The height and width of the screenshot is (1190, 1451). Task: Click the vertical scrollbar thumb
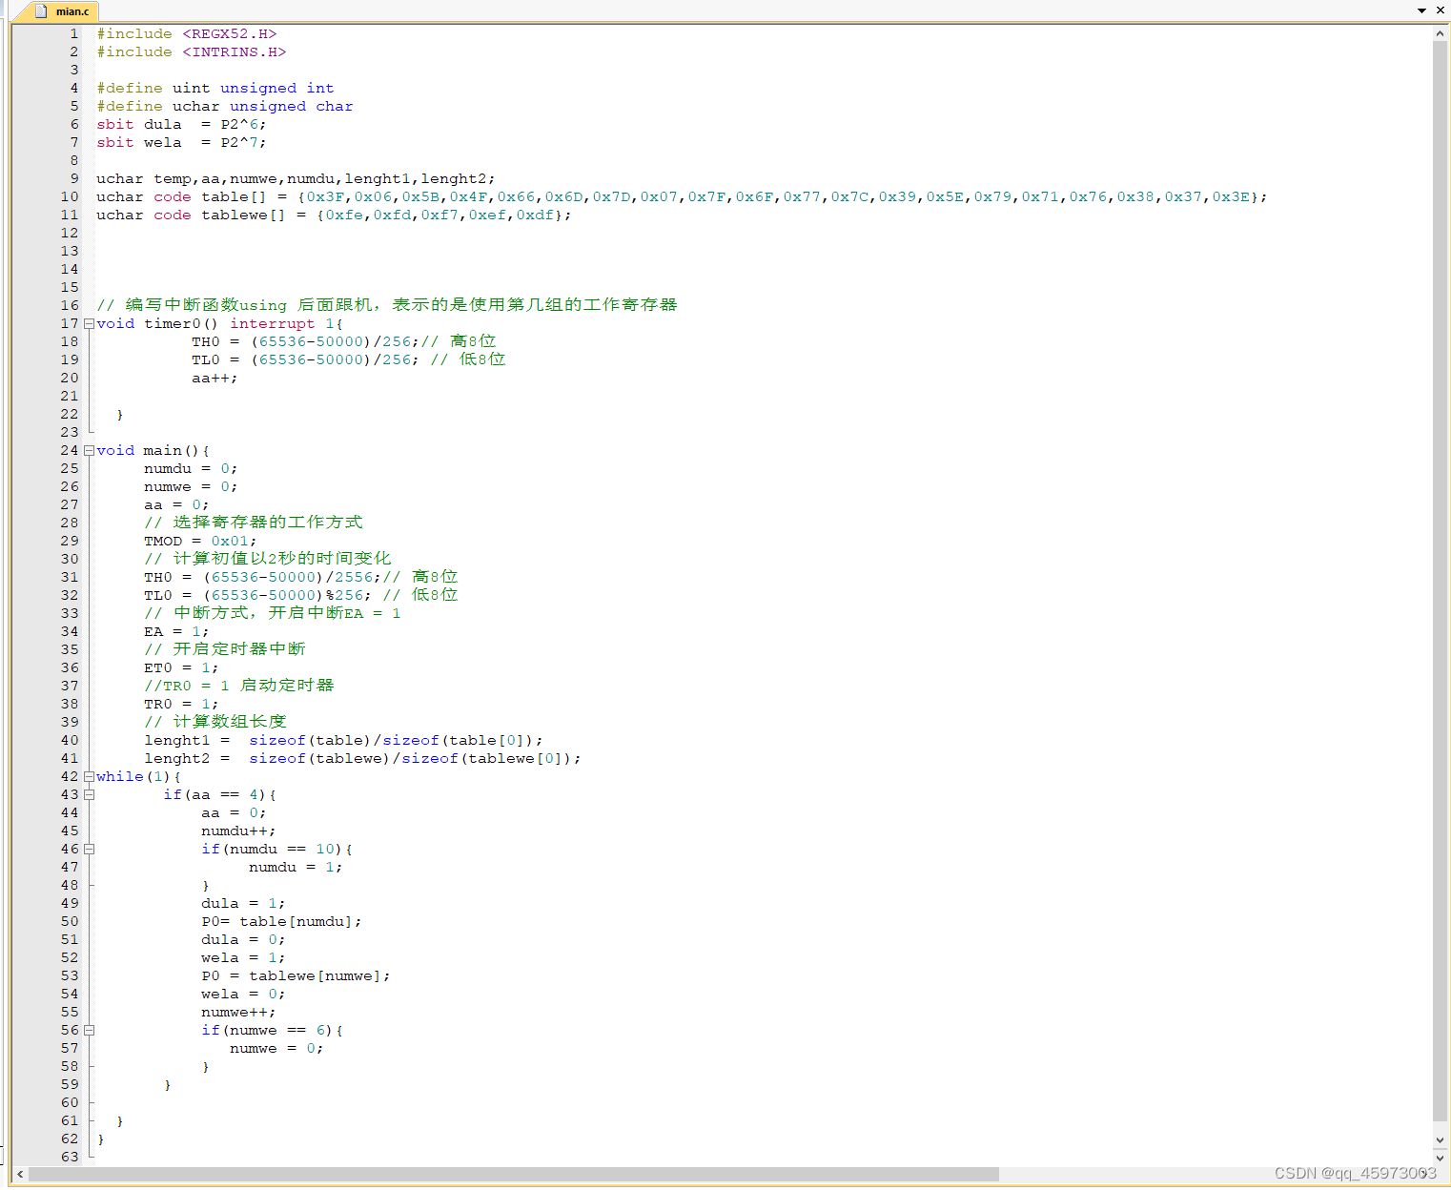[1440, 582]
